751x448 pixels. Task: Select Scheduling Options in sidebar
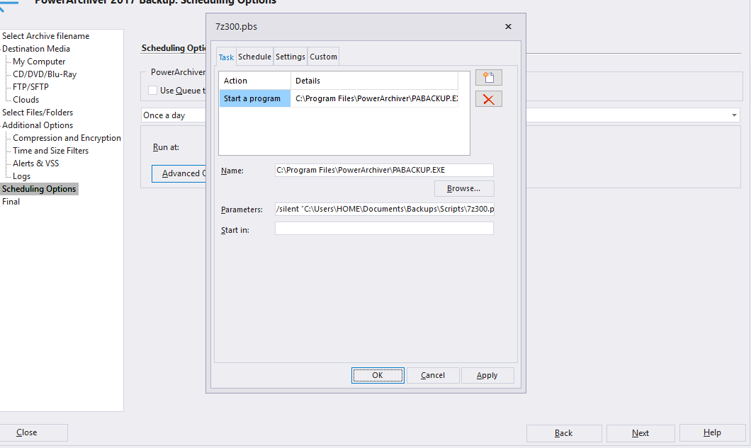pyautogui.click(x=39, y=189)
